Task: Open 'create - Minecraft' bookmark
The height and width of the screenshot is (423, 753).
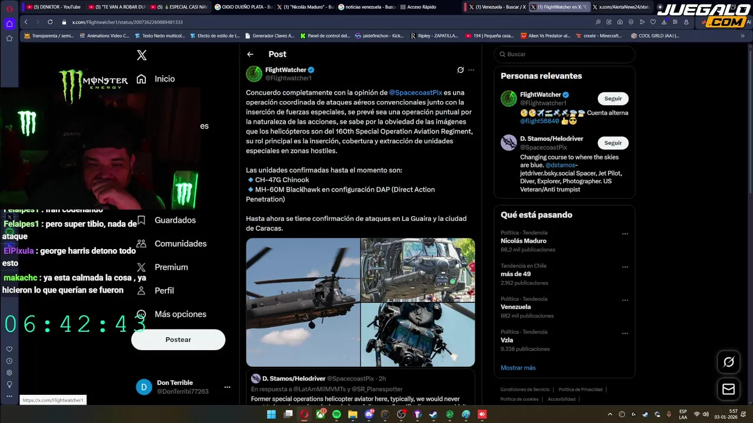Action: (x=598, y=36)
